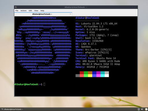
Task: Click the Kernel line 6.2.0-26-generic
Action: point(92,29)
